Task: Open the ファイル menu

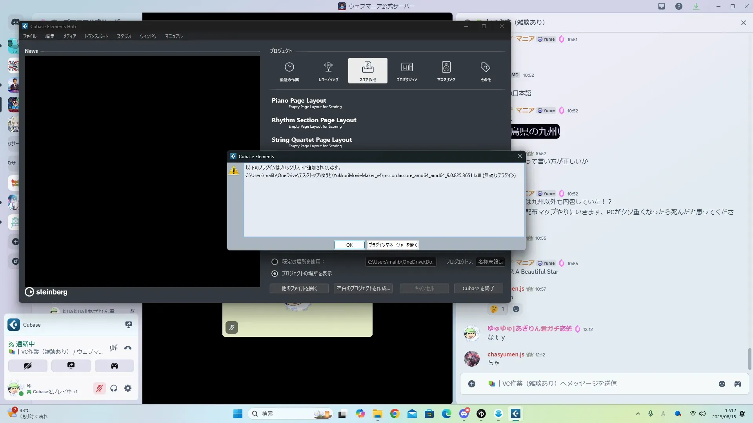Action: tap(29, 36)
